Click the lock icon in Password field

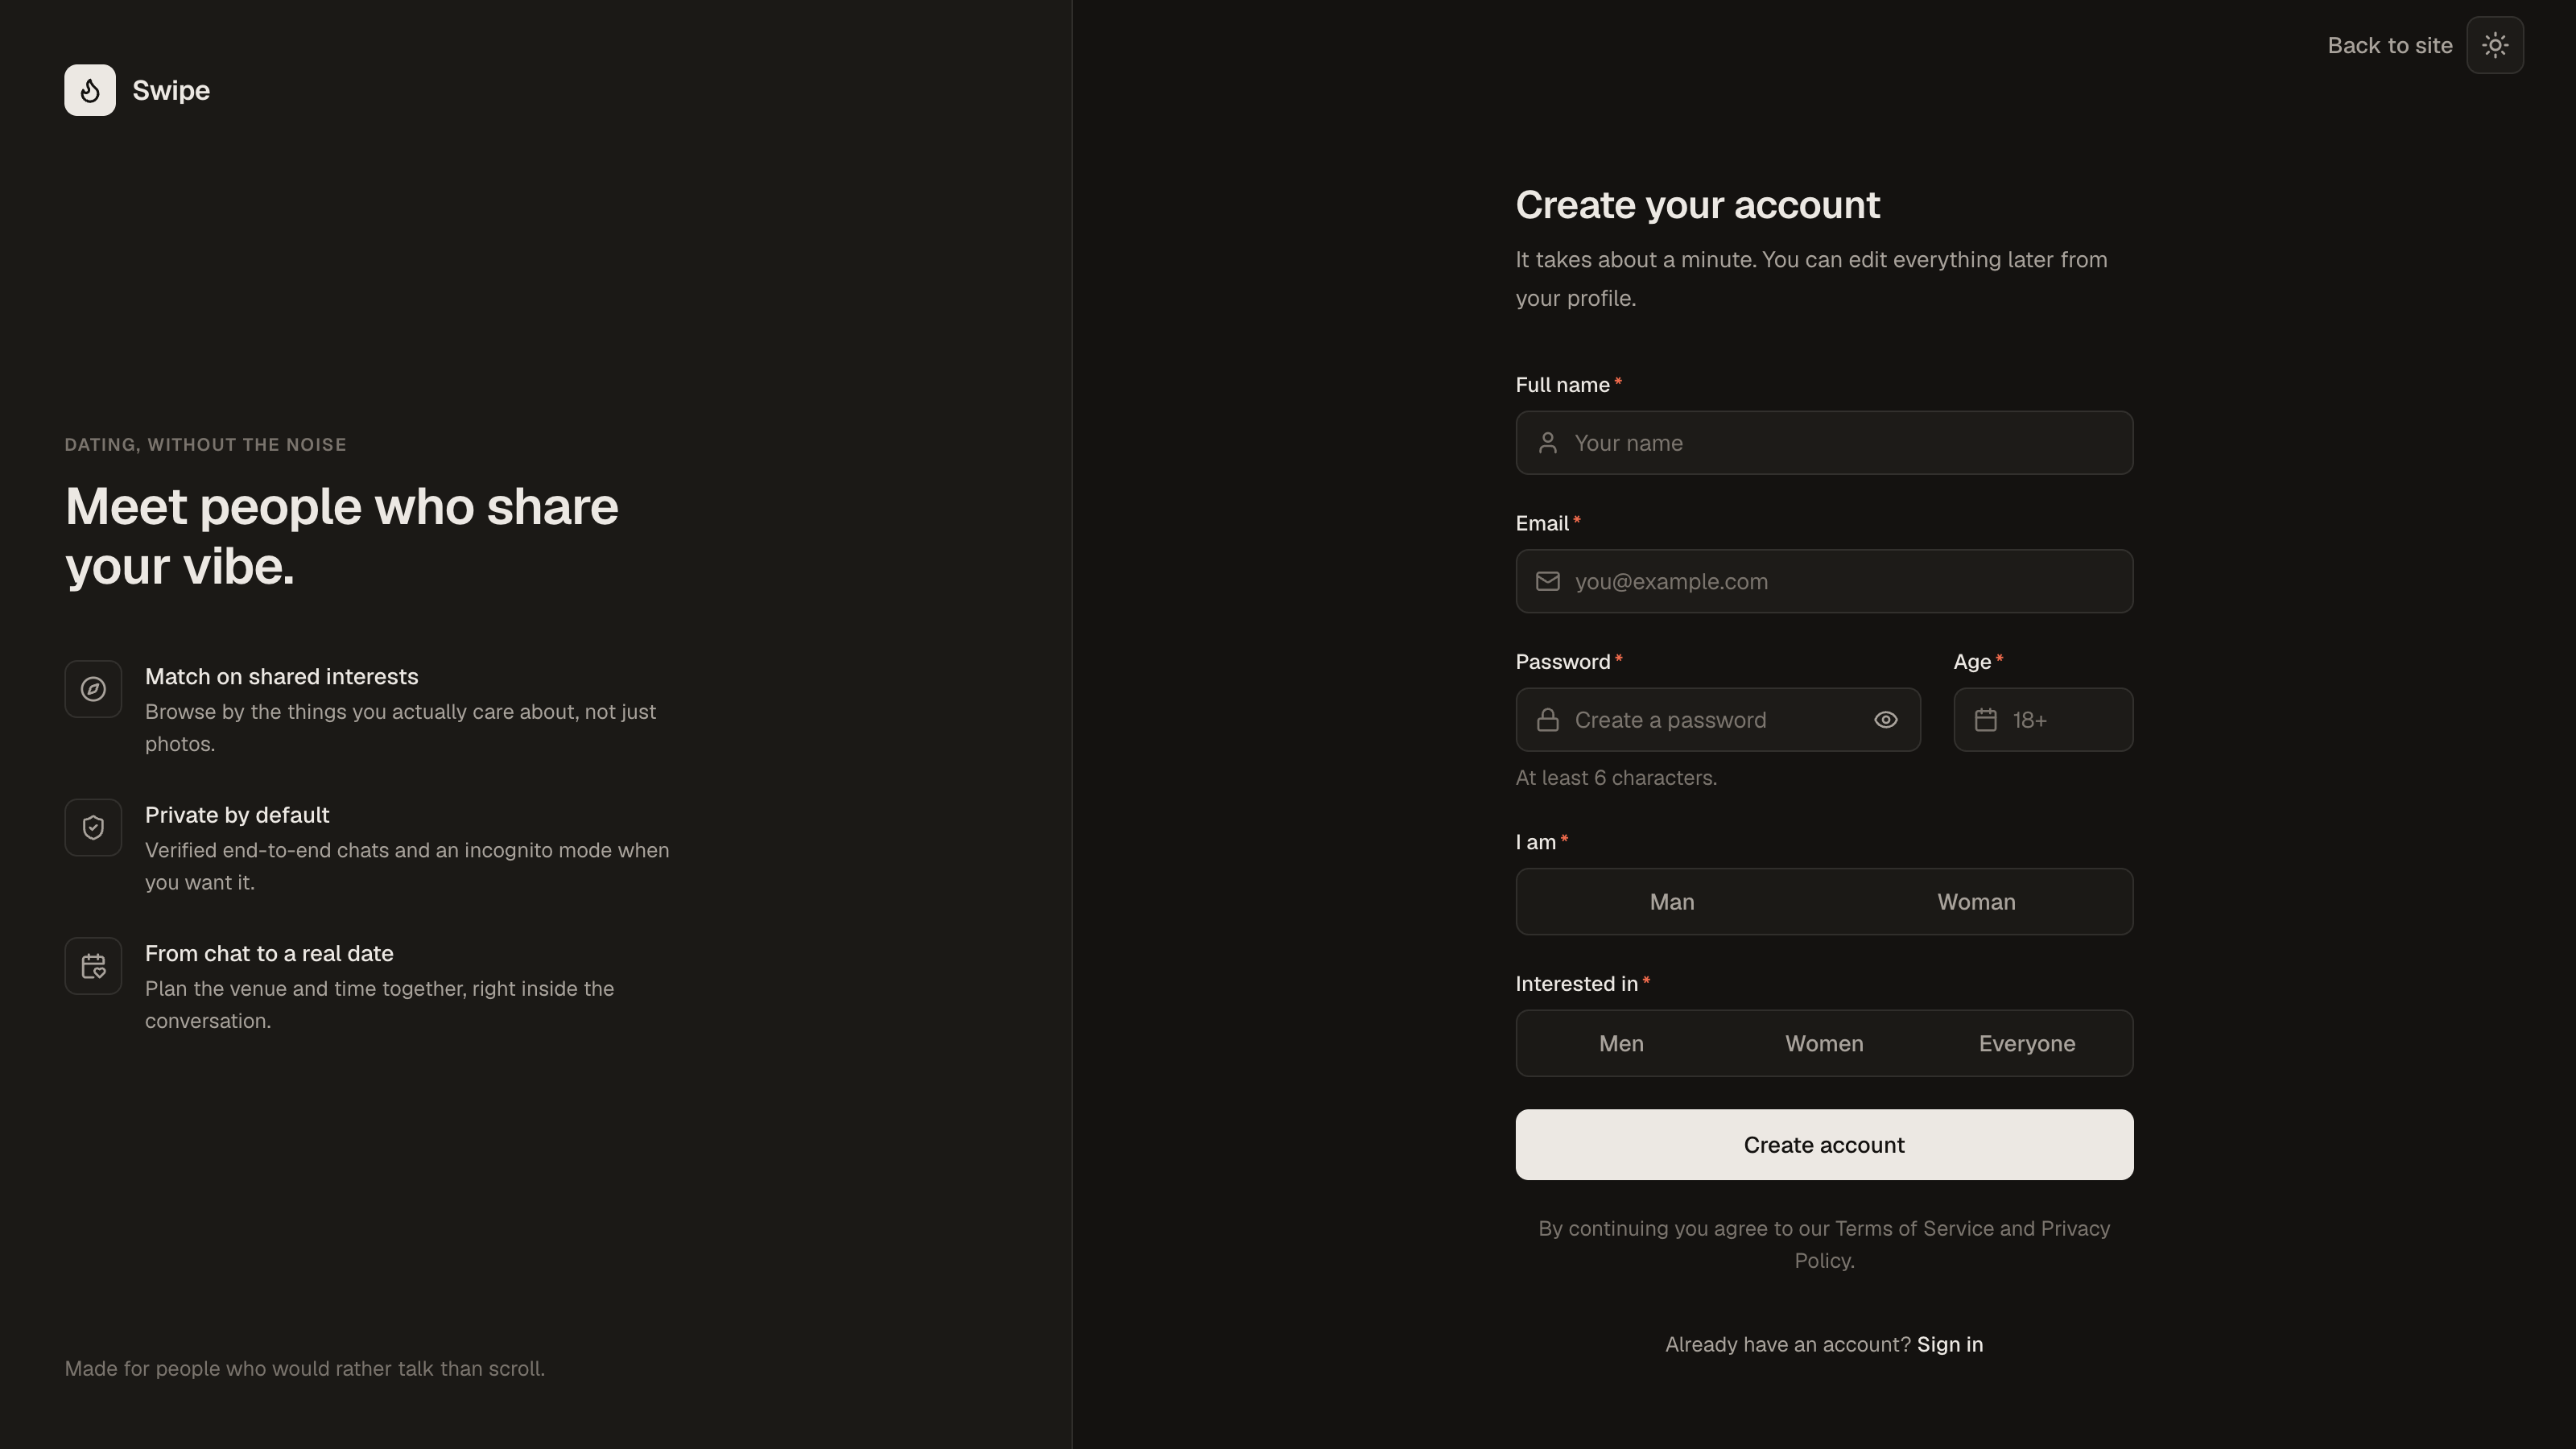(x=1548, y=720)
